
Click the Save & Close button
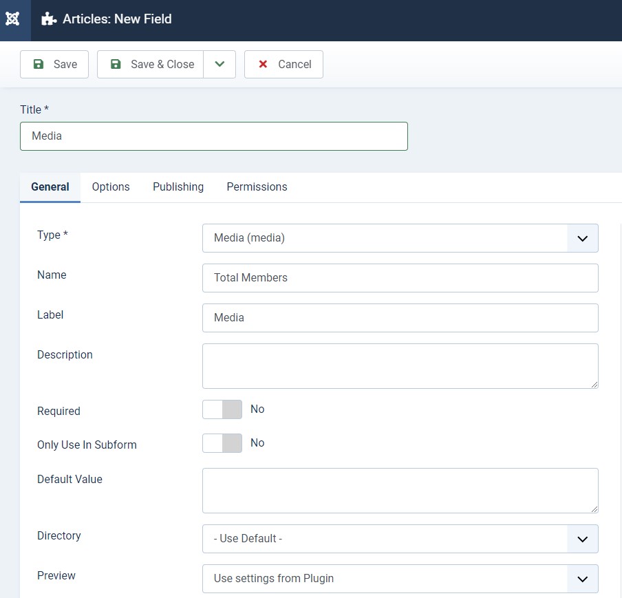click(151, 64)
